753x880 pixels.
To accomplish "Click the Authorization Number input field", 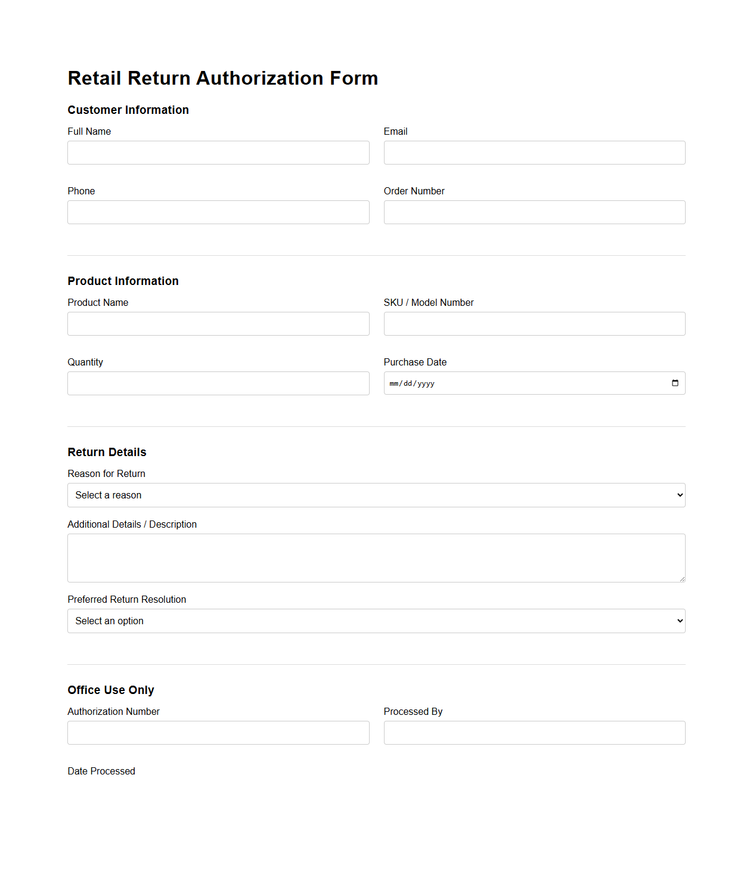I will [x=218, y=733].
